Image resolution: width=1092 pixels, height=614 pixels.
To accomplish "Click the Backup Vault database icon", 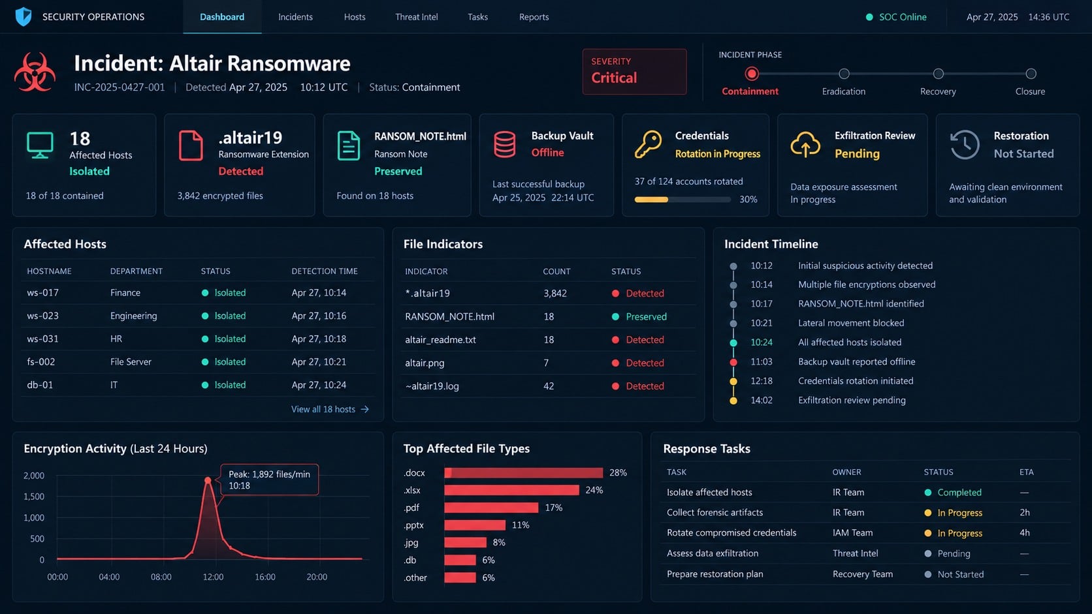I will coord(504,144).
